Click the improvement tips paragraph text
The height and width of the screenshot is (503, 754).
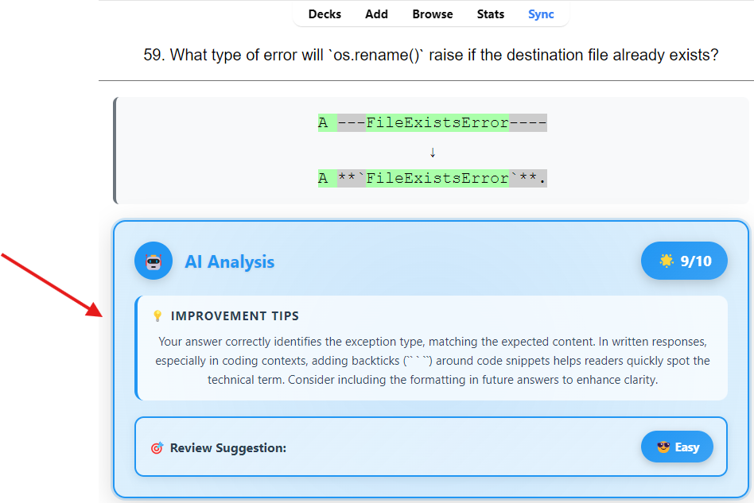(433, 360)
